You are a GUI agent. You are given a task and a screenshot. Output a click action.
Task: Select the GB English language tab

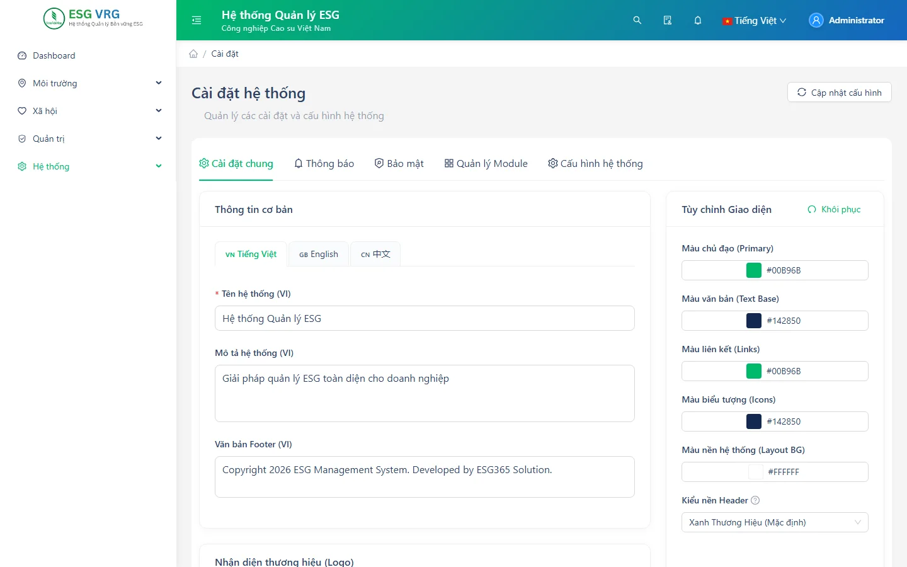319,254
